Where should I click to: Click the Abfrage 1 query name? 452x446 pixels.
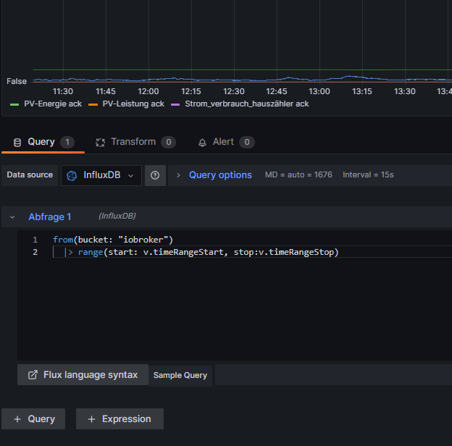50,216
